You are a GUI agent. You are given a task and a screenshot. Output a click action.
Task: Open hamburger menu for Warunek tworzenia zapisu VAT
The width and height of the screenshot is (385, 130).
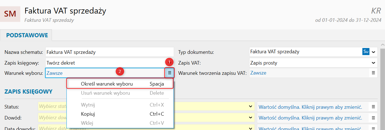[x=373, y=73]
